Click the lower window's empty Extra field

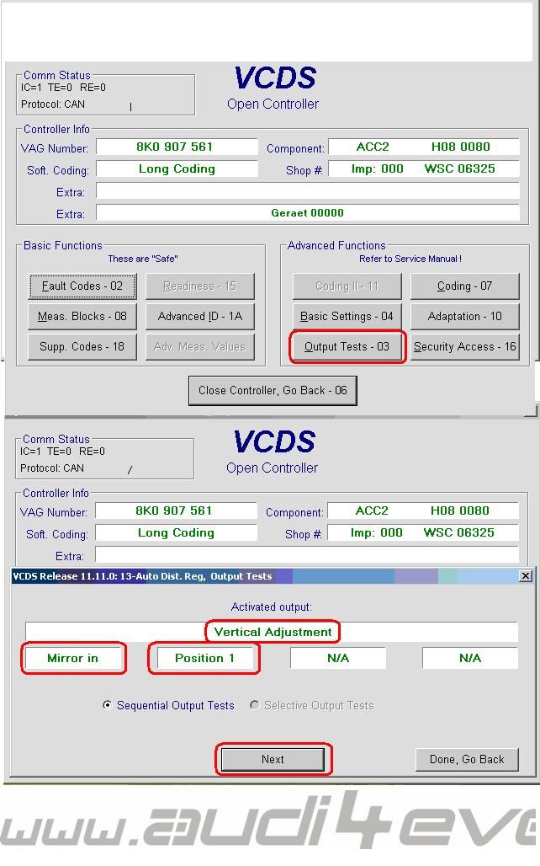tap(307, 555)
